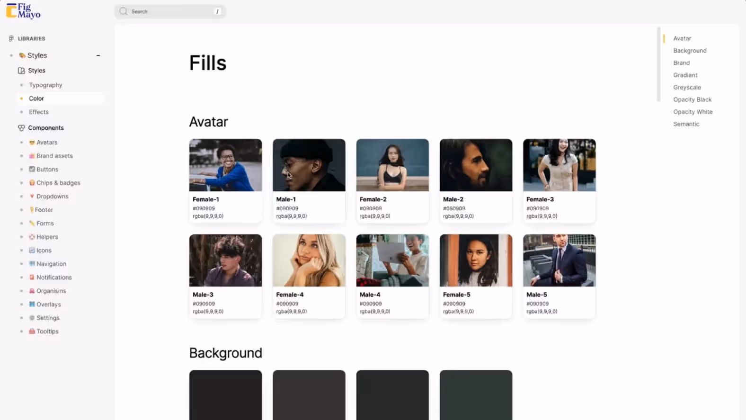The width and height of the screenshot is (746, 420).
Task: Open the Avatars components page
Action: [x=47, y=143]
